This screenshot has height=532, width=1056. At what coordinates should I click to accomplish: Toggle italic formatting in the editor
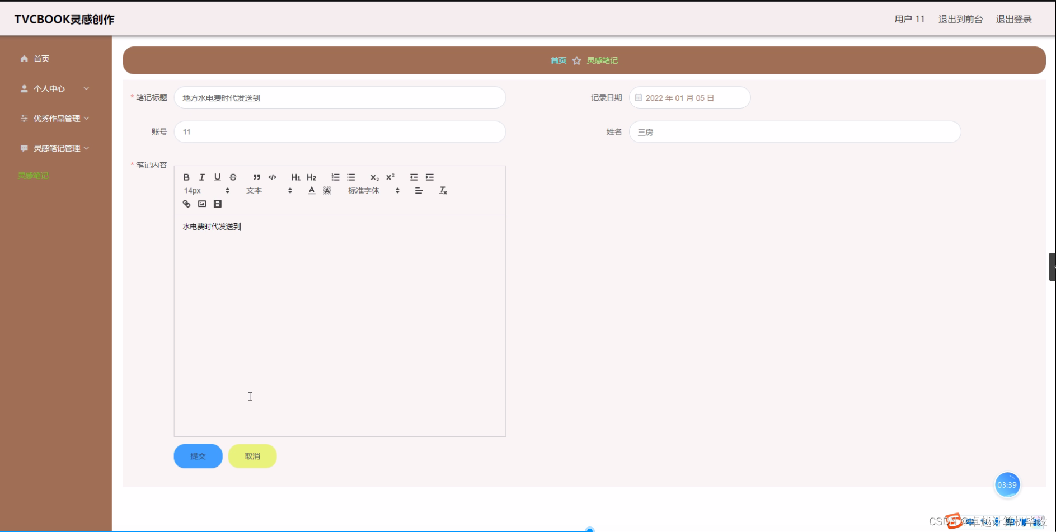(202, 177)
